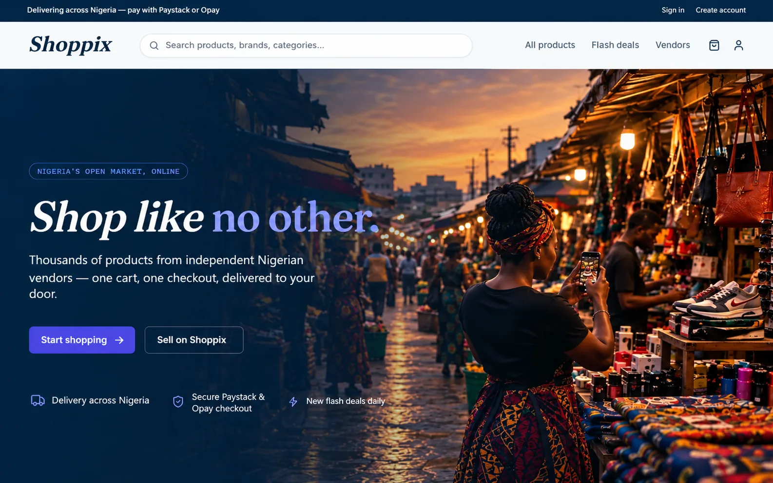Click the delivery truck icon
This screenshot has width=773, height=483.
(38, 401)
